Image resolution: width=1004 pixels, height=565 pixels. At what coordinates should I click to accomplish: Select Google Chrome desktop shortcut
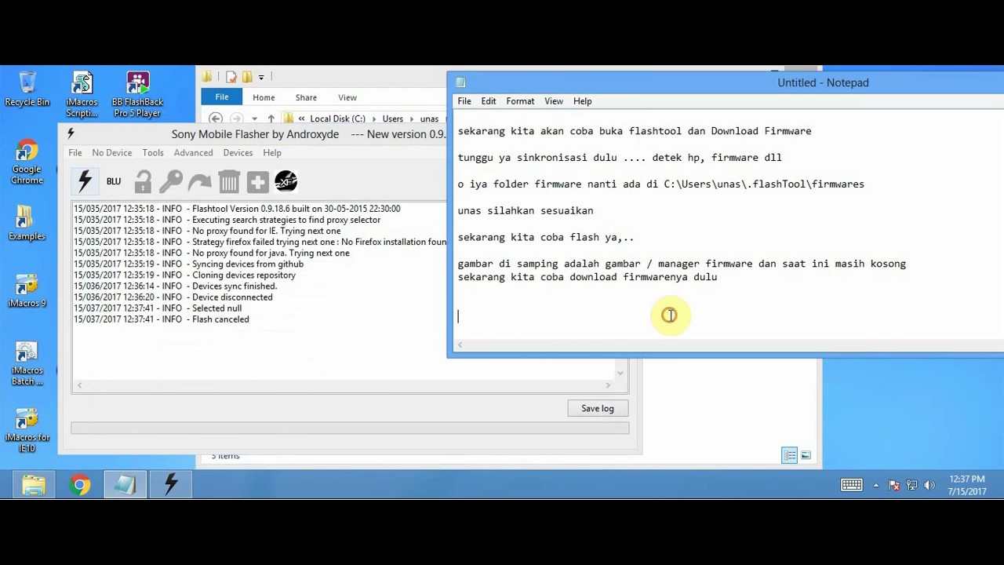tap(27, 162)
